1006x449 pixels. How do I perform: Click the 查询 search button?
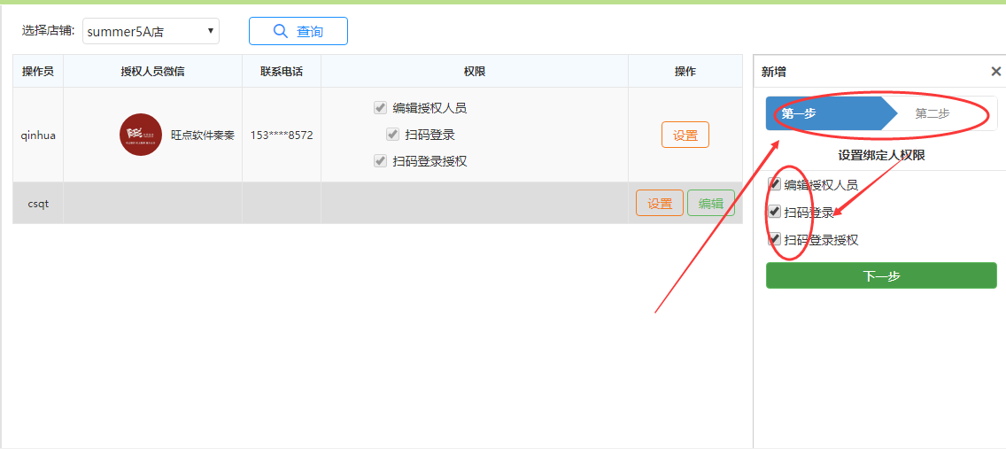click(298, 31)
